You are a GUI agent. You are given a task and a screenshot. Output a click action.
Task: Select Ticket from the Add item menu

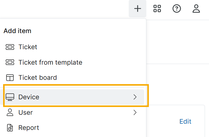click(28, 47)
